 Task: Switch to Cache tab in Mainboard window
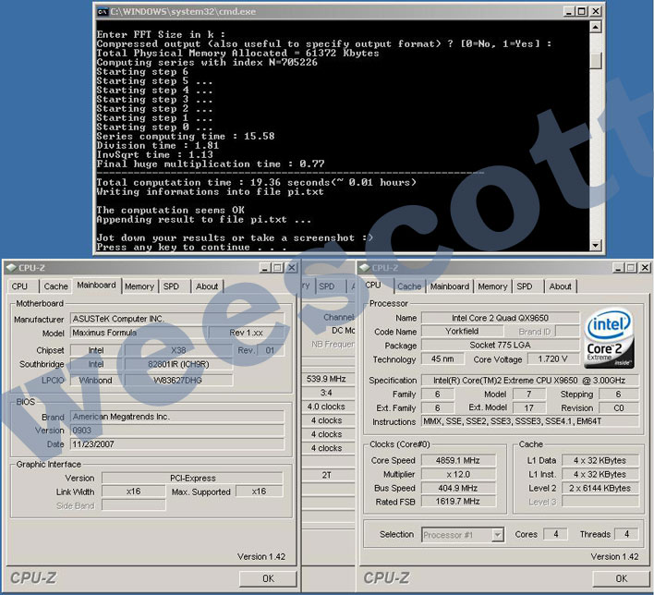(55, 286)
